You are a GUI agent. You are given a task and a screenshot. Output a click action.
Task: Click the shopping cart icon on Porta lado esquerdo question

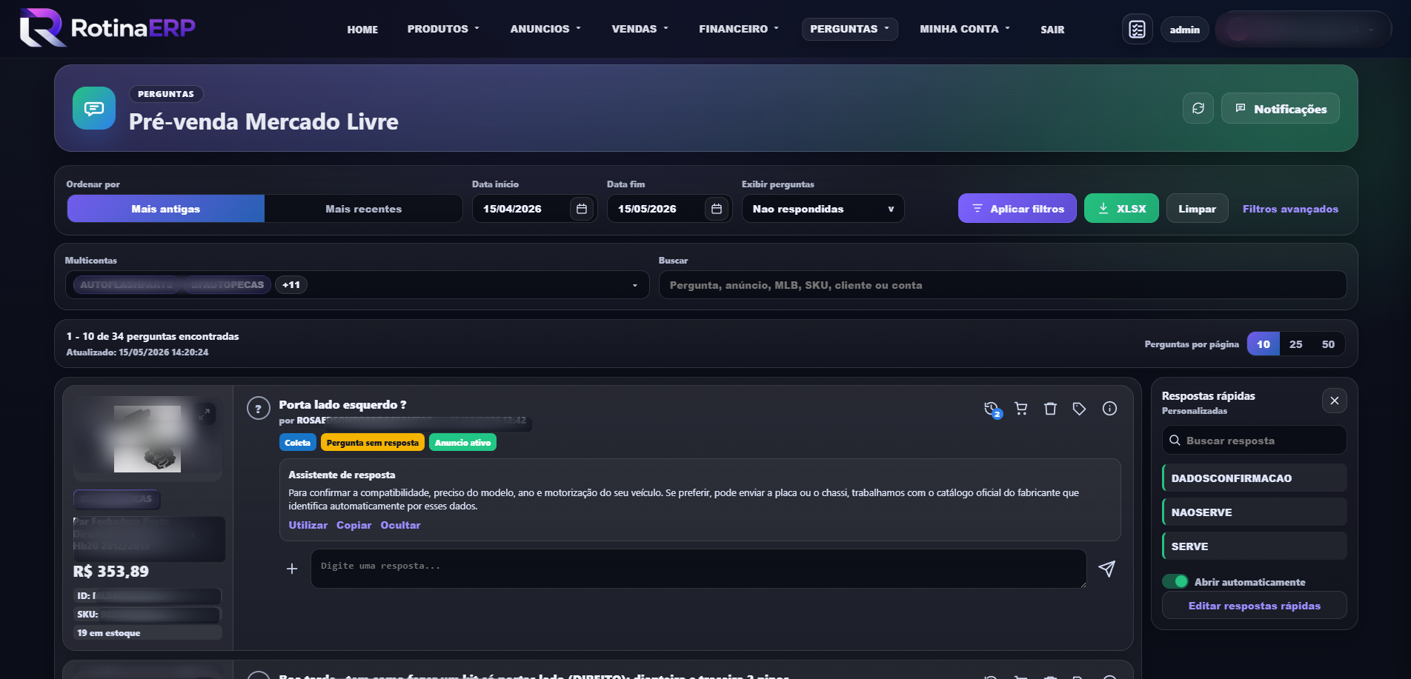[1021, 409]
